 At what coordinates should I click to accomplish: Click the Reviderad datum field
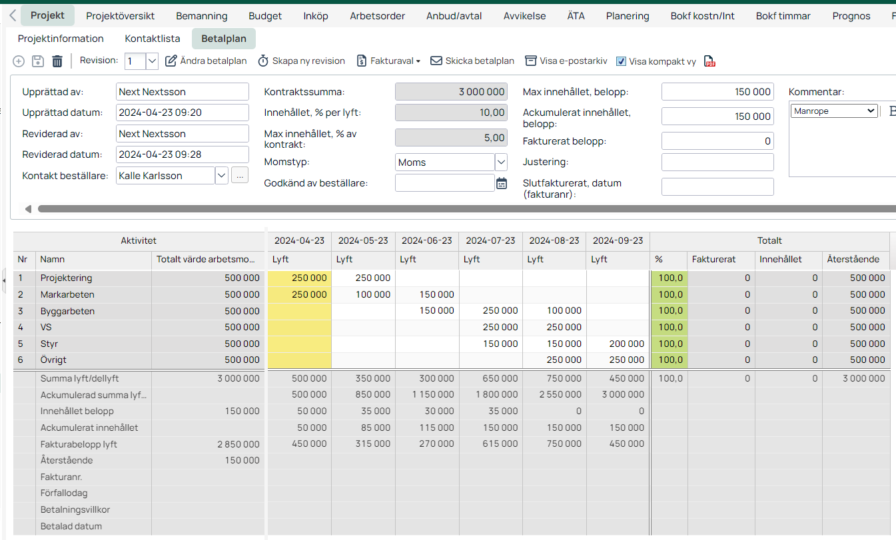click(183, 154)
